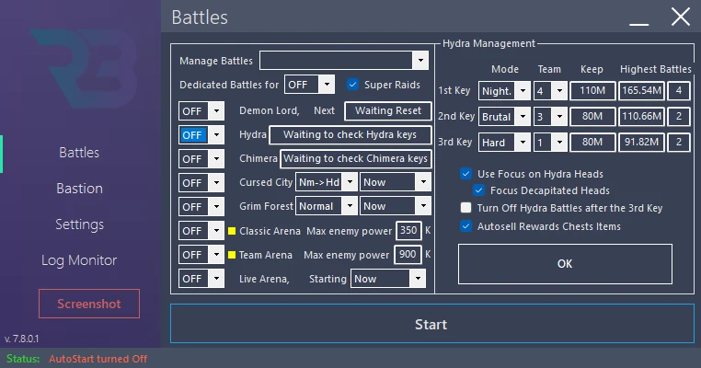The image size is (701, 368).
Task: Enable Turn Off Hydra Battles after 3rd Key
Action: click(x=465, y=208)
